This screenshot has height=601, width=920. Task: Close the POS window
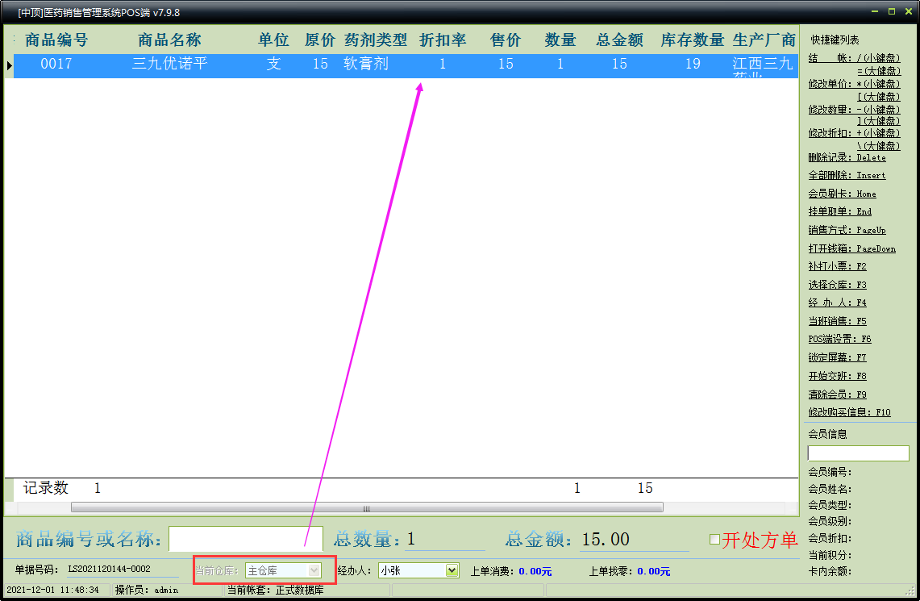(x=908, y=12)
